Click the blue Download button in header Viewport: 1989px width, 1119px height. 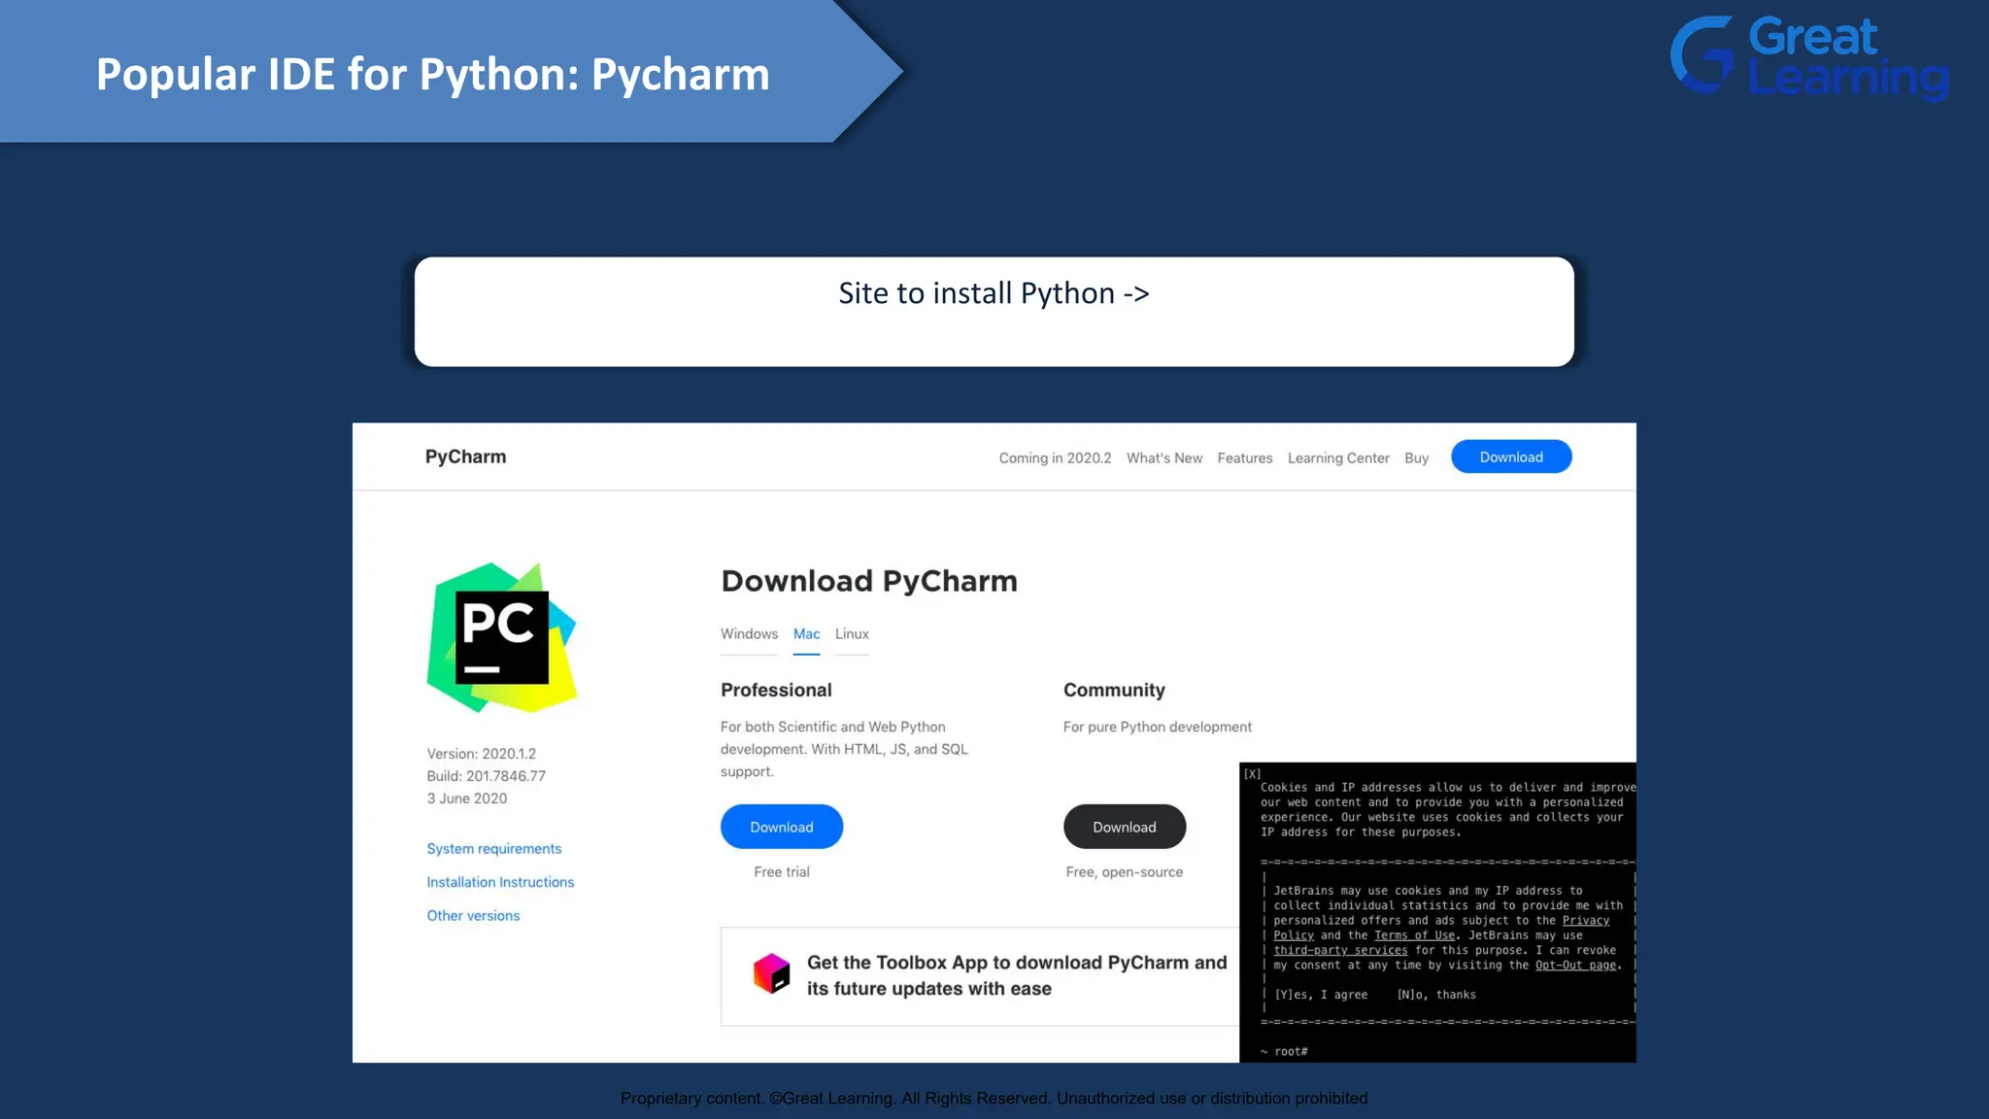coord(1511,457)
